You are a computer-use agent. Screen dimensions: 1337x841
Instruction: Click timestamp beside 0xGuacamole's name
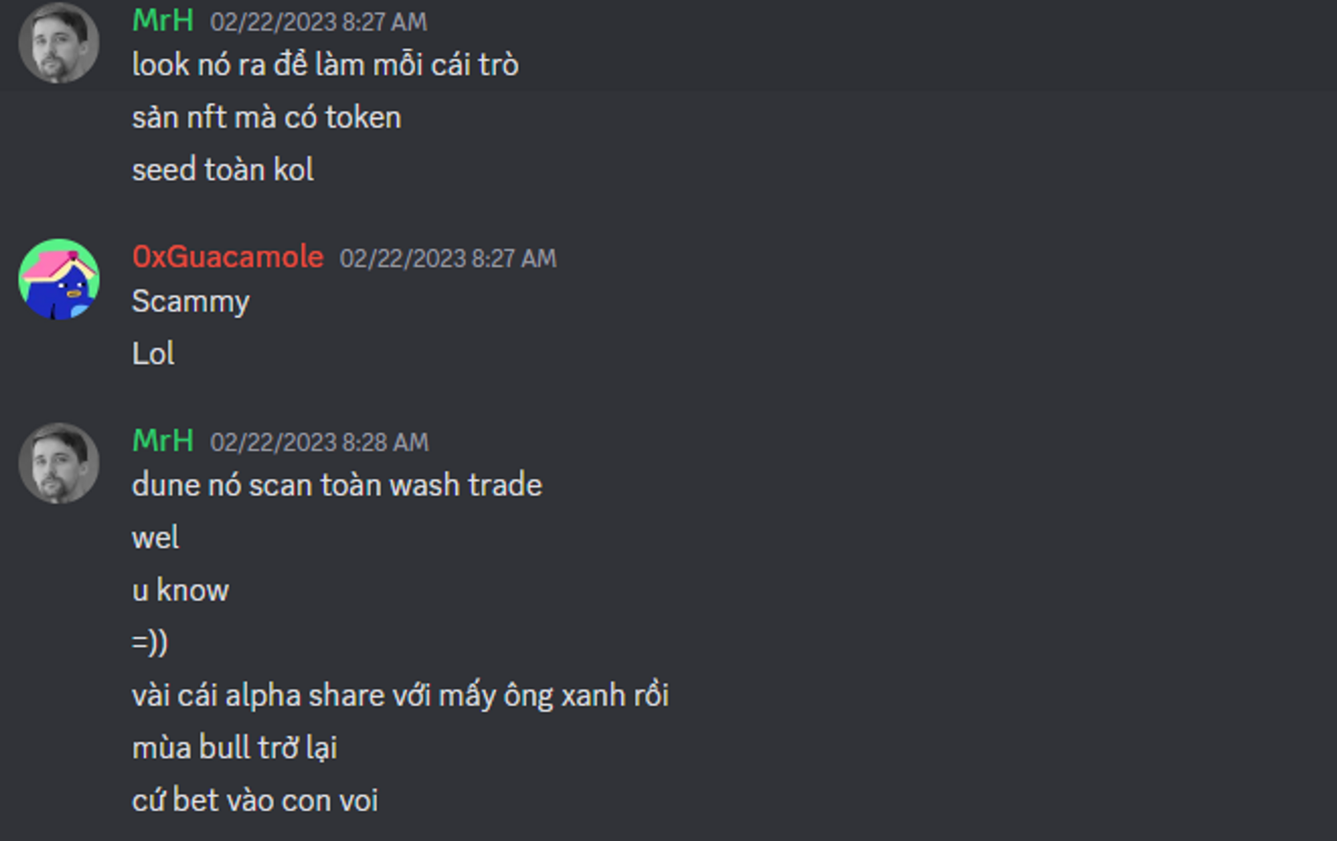(448, 259)
